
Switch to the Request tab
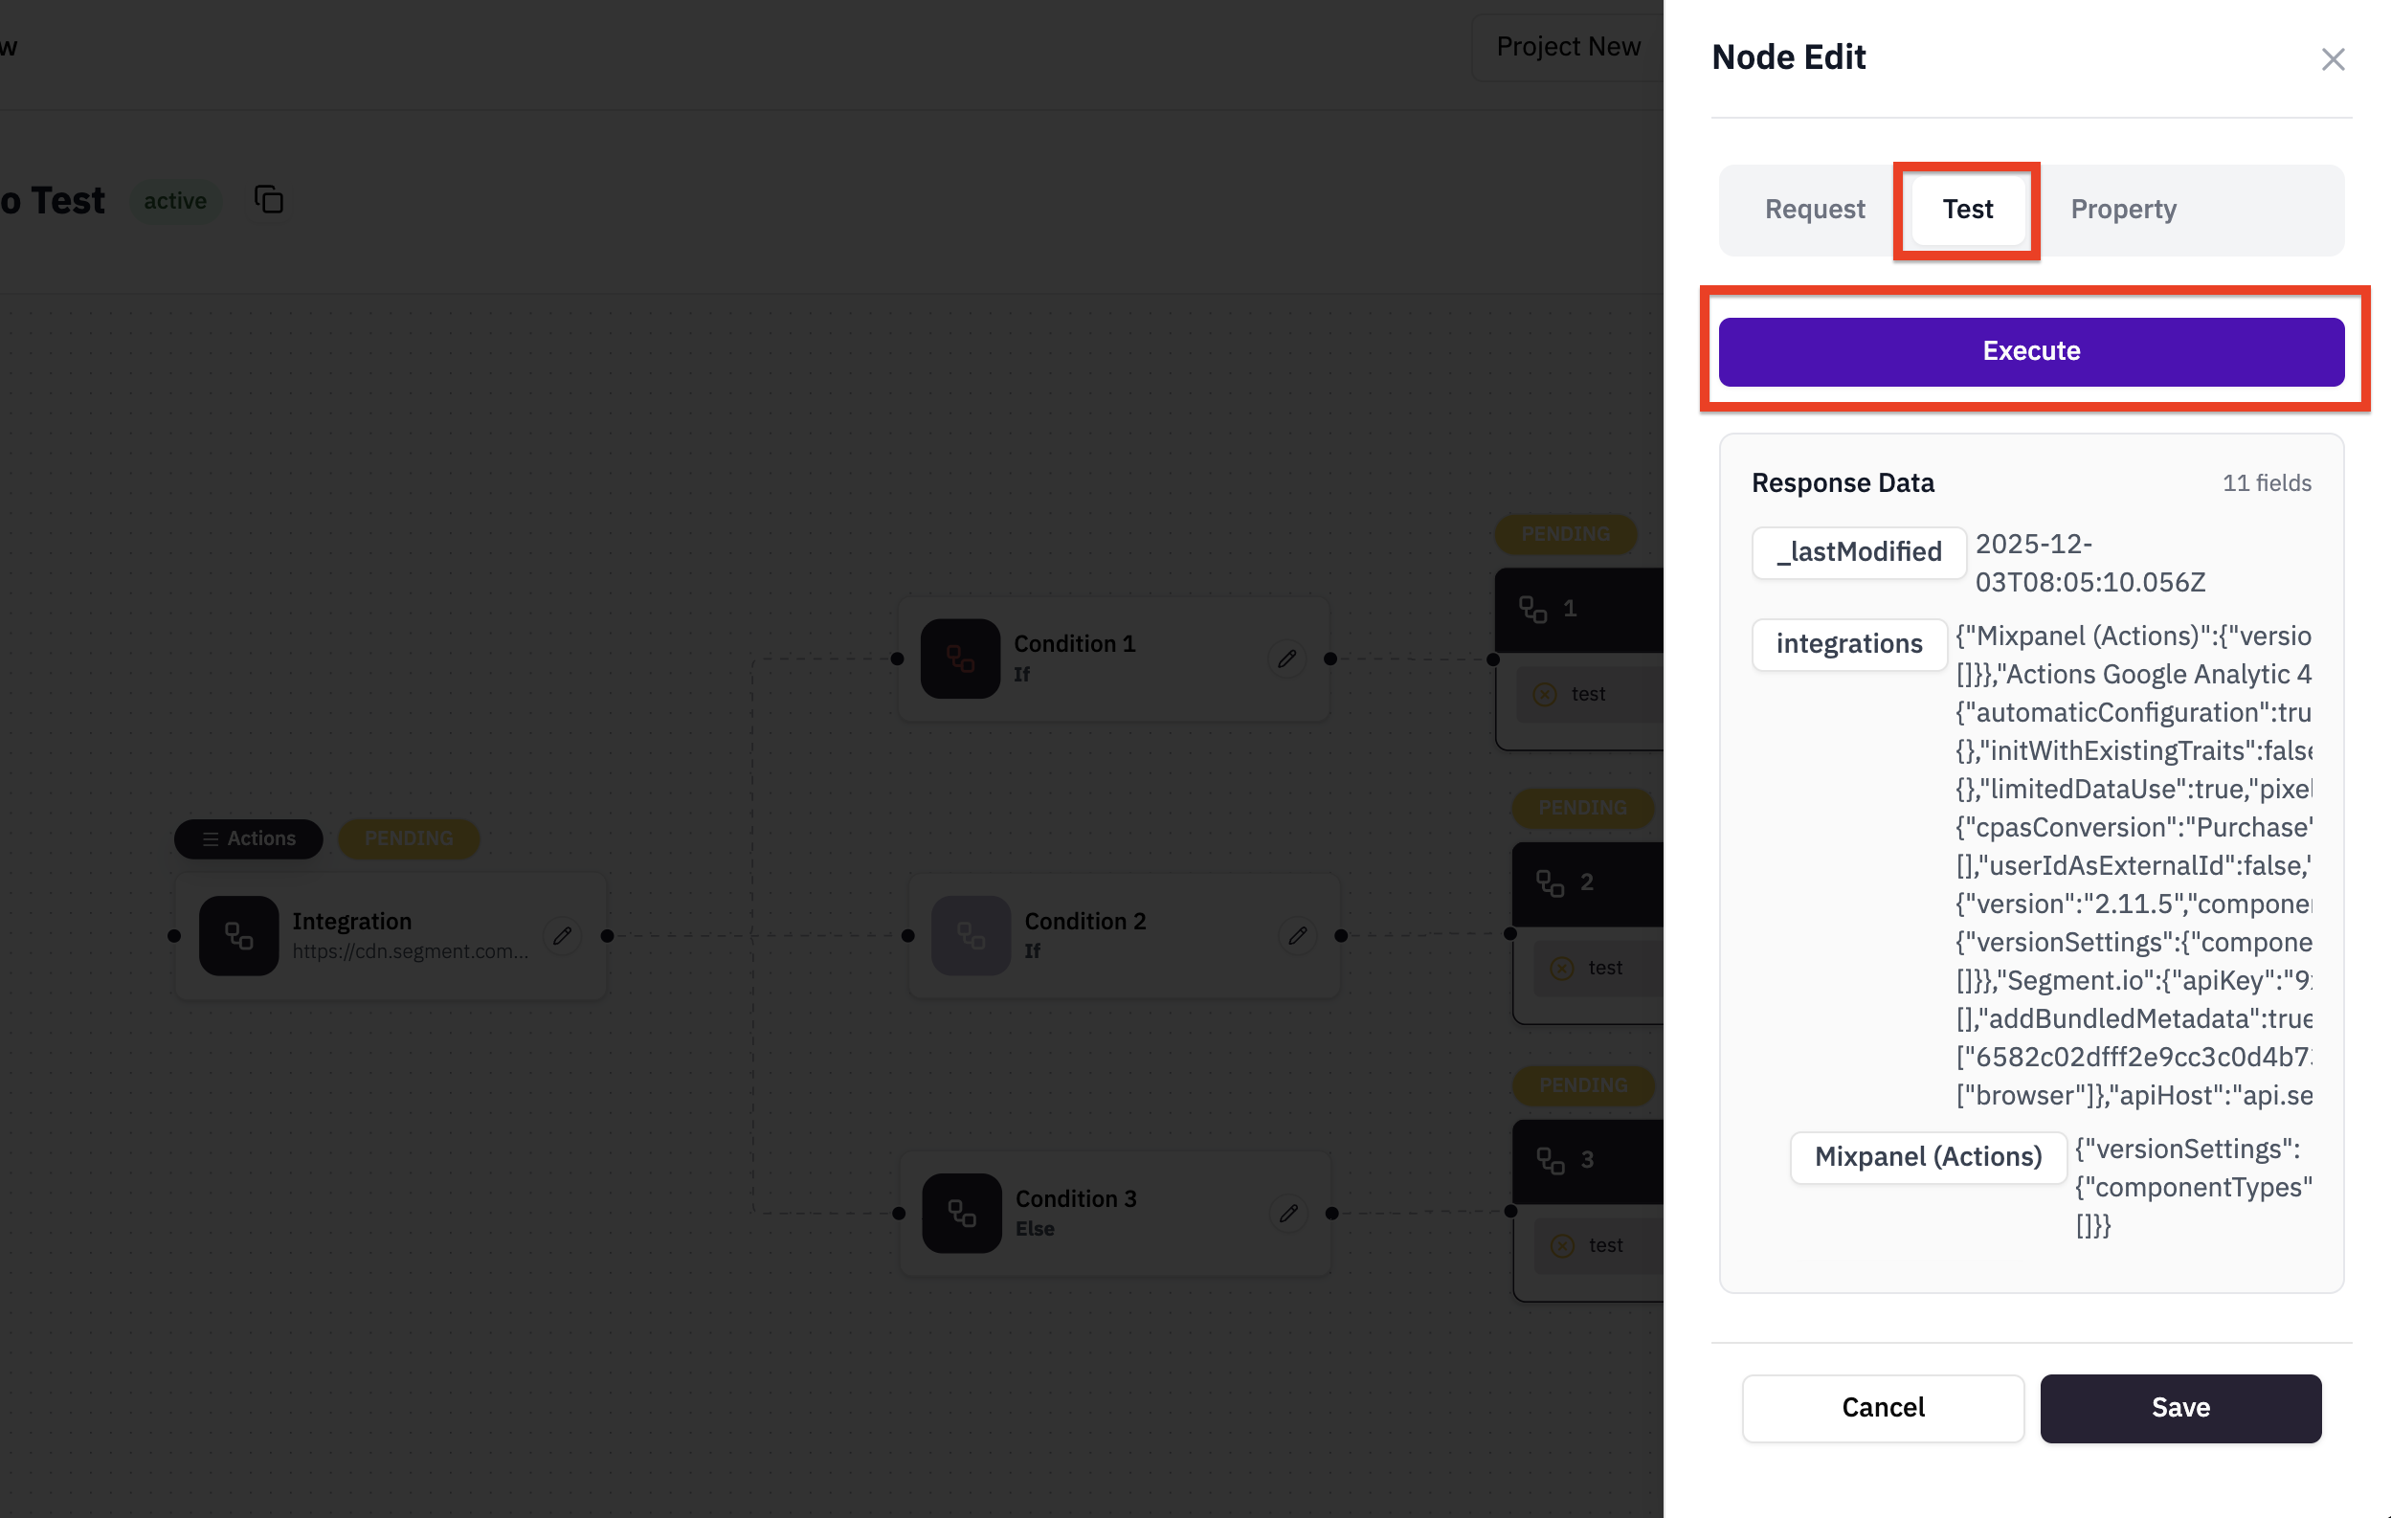pyautogui.click(x=1813, y=210)
